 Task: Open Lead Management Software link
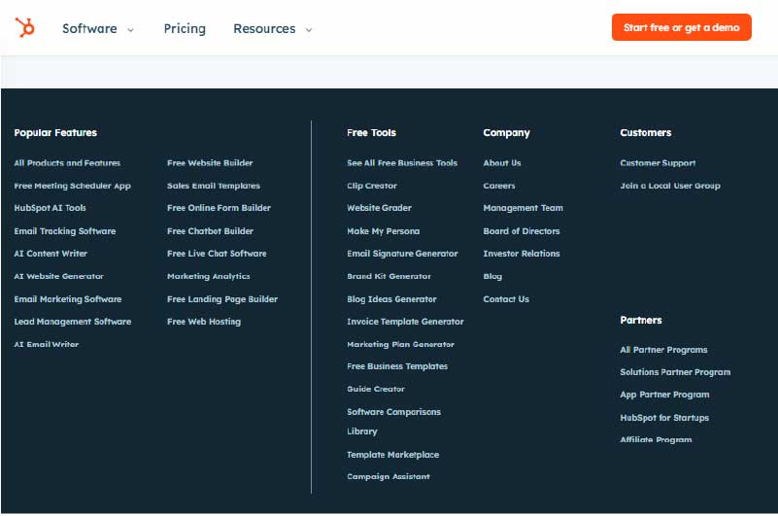73,322
